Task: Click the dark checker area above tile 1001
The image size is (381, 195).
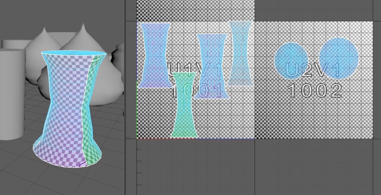Action: (193, 10)
